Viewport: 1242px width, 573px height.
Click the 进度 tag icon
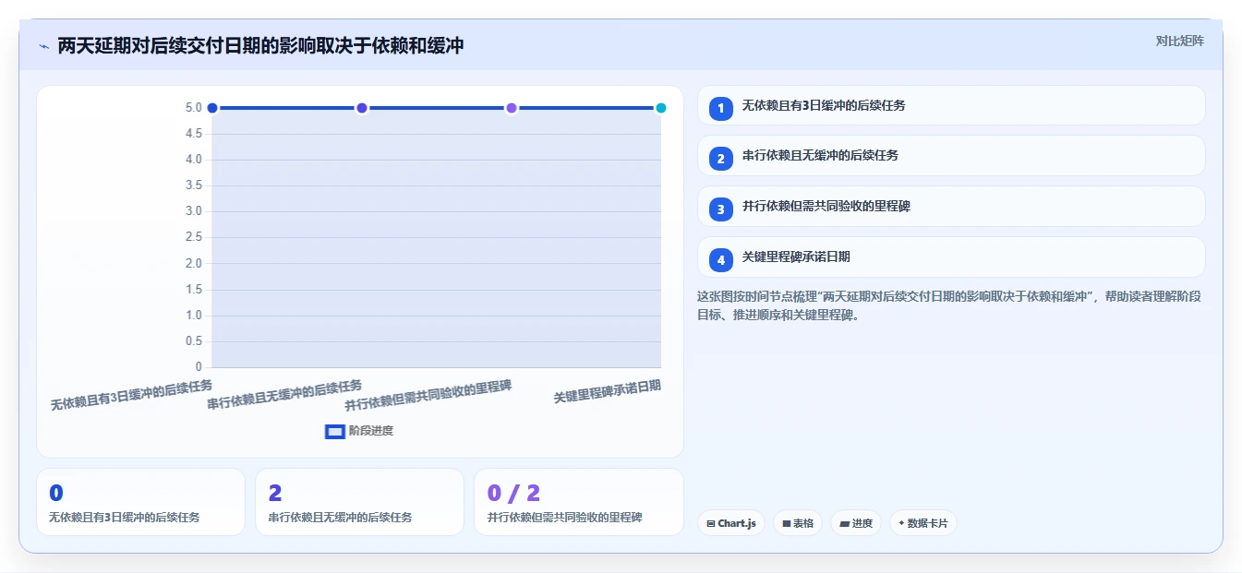(844, 524)
